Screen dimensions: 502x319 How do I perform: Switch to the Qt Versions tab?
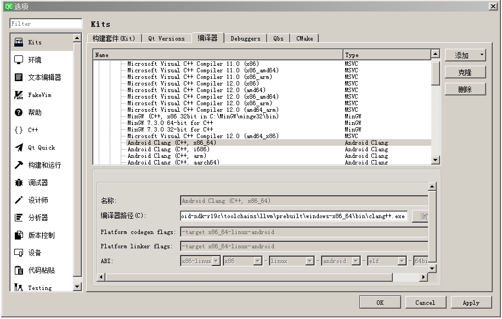pyautogui.click(x=166, y=38)
